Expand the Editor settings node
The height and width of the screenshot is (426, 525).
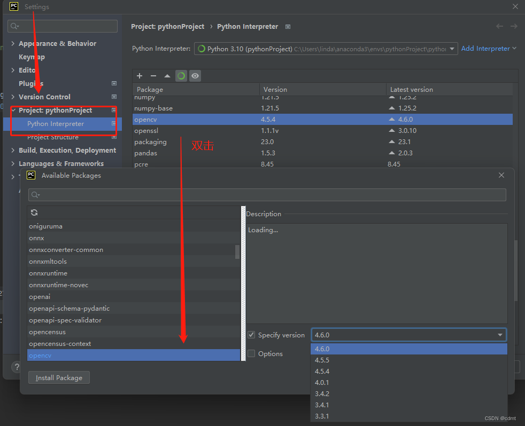point(13,70)
